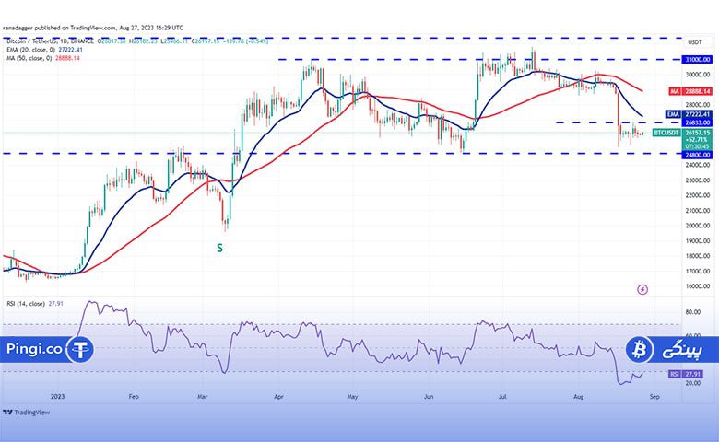Select the EMA (20, close, 0) indicator legend
The height and width of the screenshot is (442, 719).
coord(44,50)
